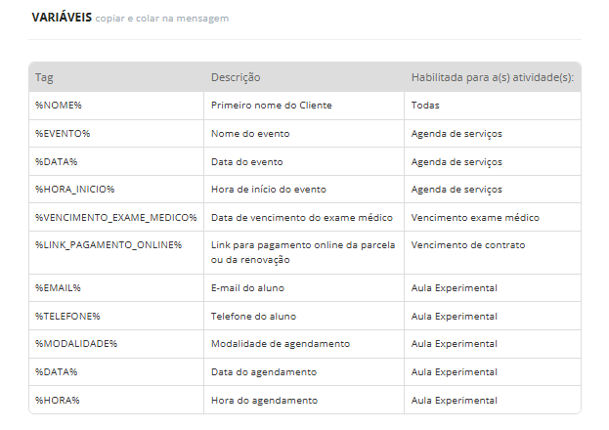Image resolution: width=609 pixels, height=430 pixels.
Task: Click 'Primeiro nome do Cliente' description
Action: pos(272,106)
